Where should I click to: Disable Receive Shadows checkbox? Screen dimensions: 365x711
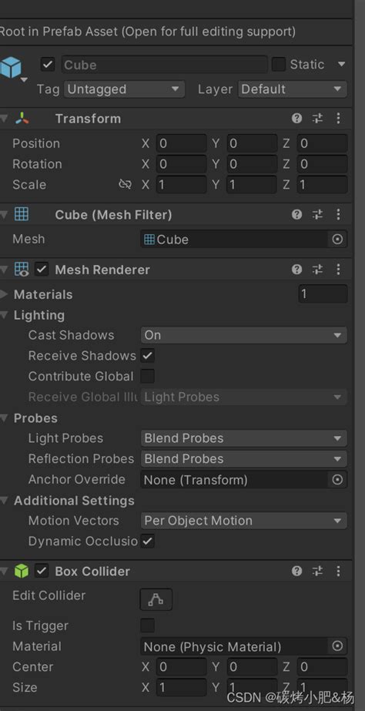click(147, 356)
